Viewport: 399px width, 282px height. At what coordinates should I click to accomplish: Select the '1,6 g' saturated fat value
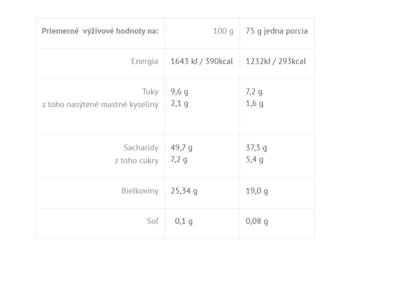[x=255, y=103]
